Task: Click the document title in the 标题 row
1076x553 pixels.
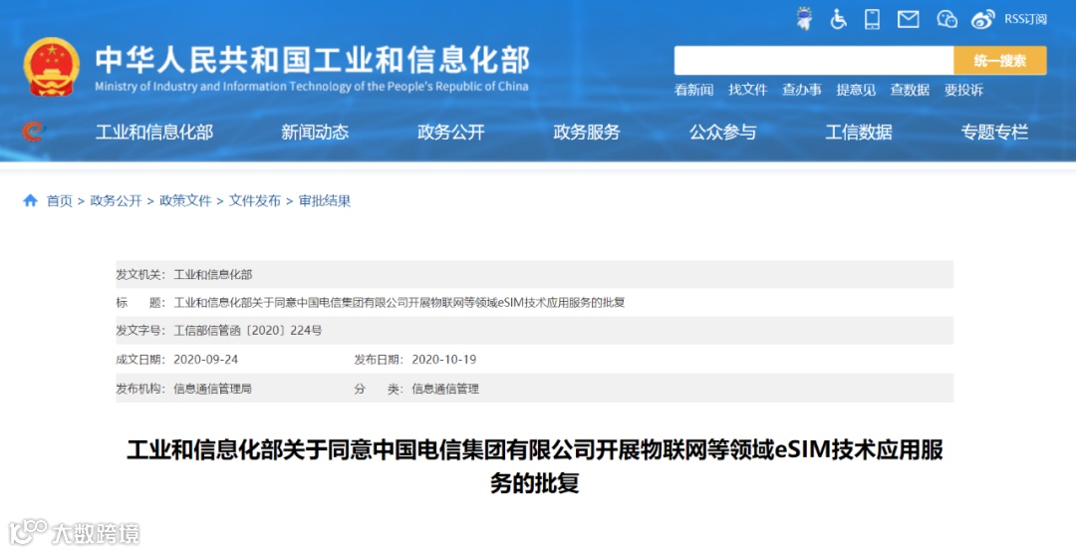Action: click(400, 302)
